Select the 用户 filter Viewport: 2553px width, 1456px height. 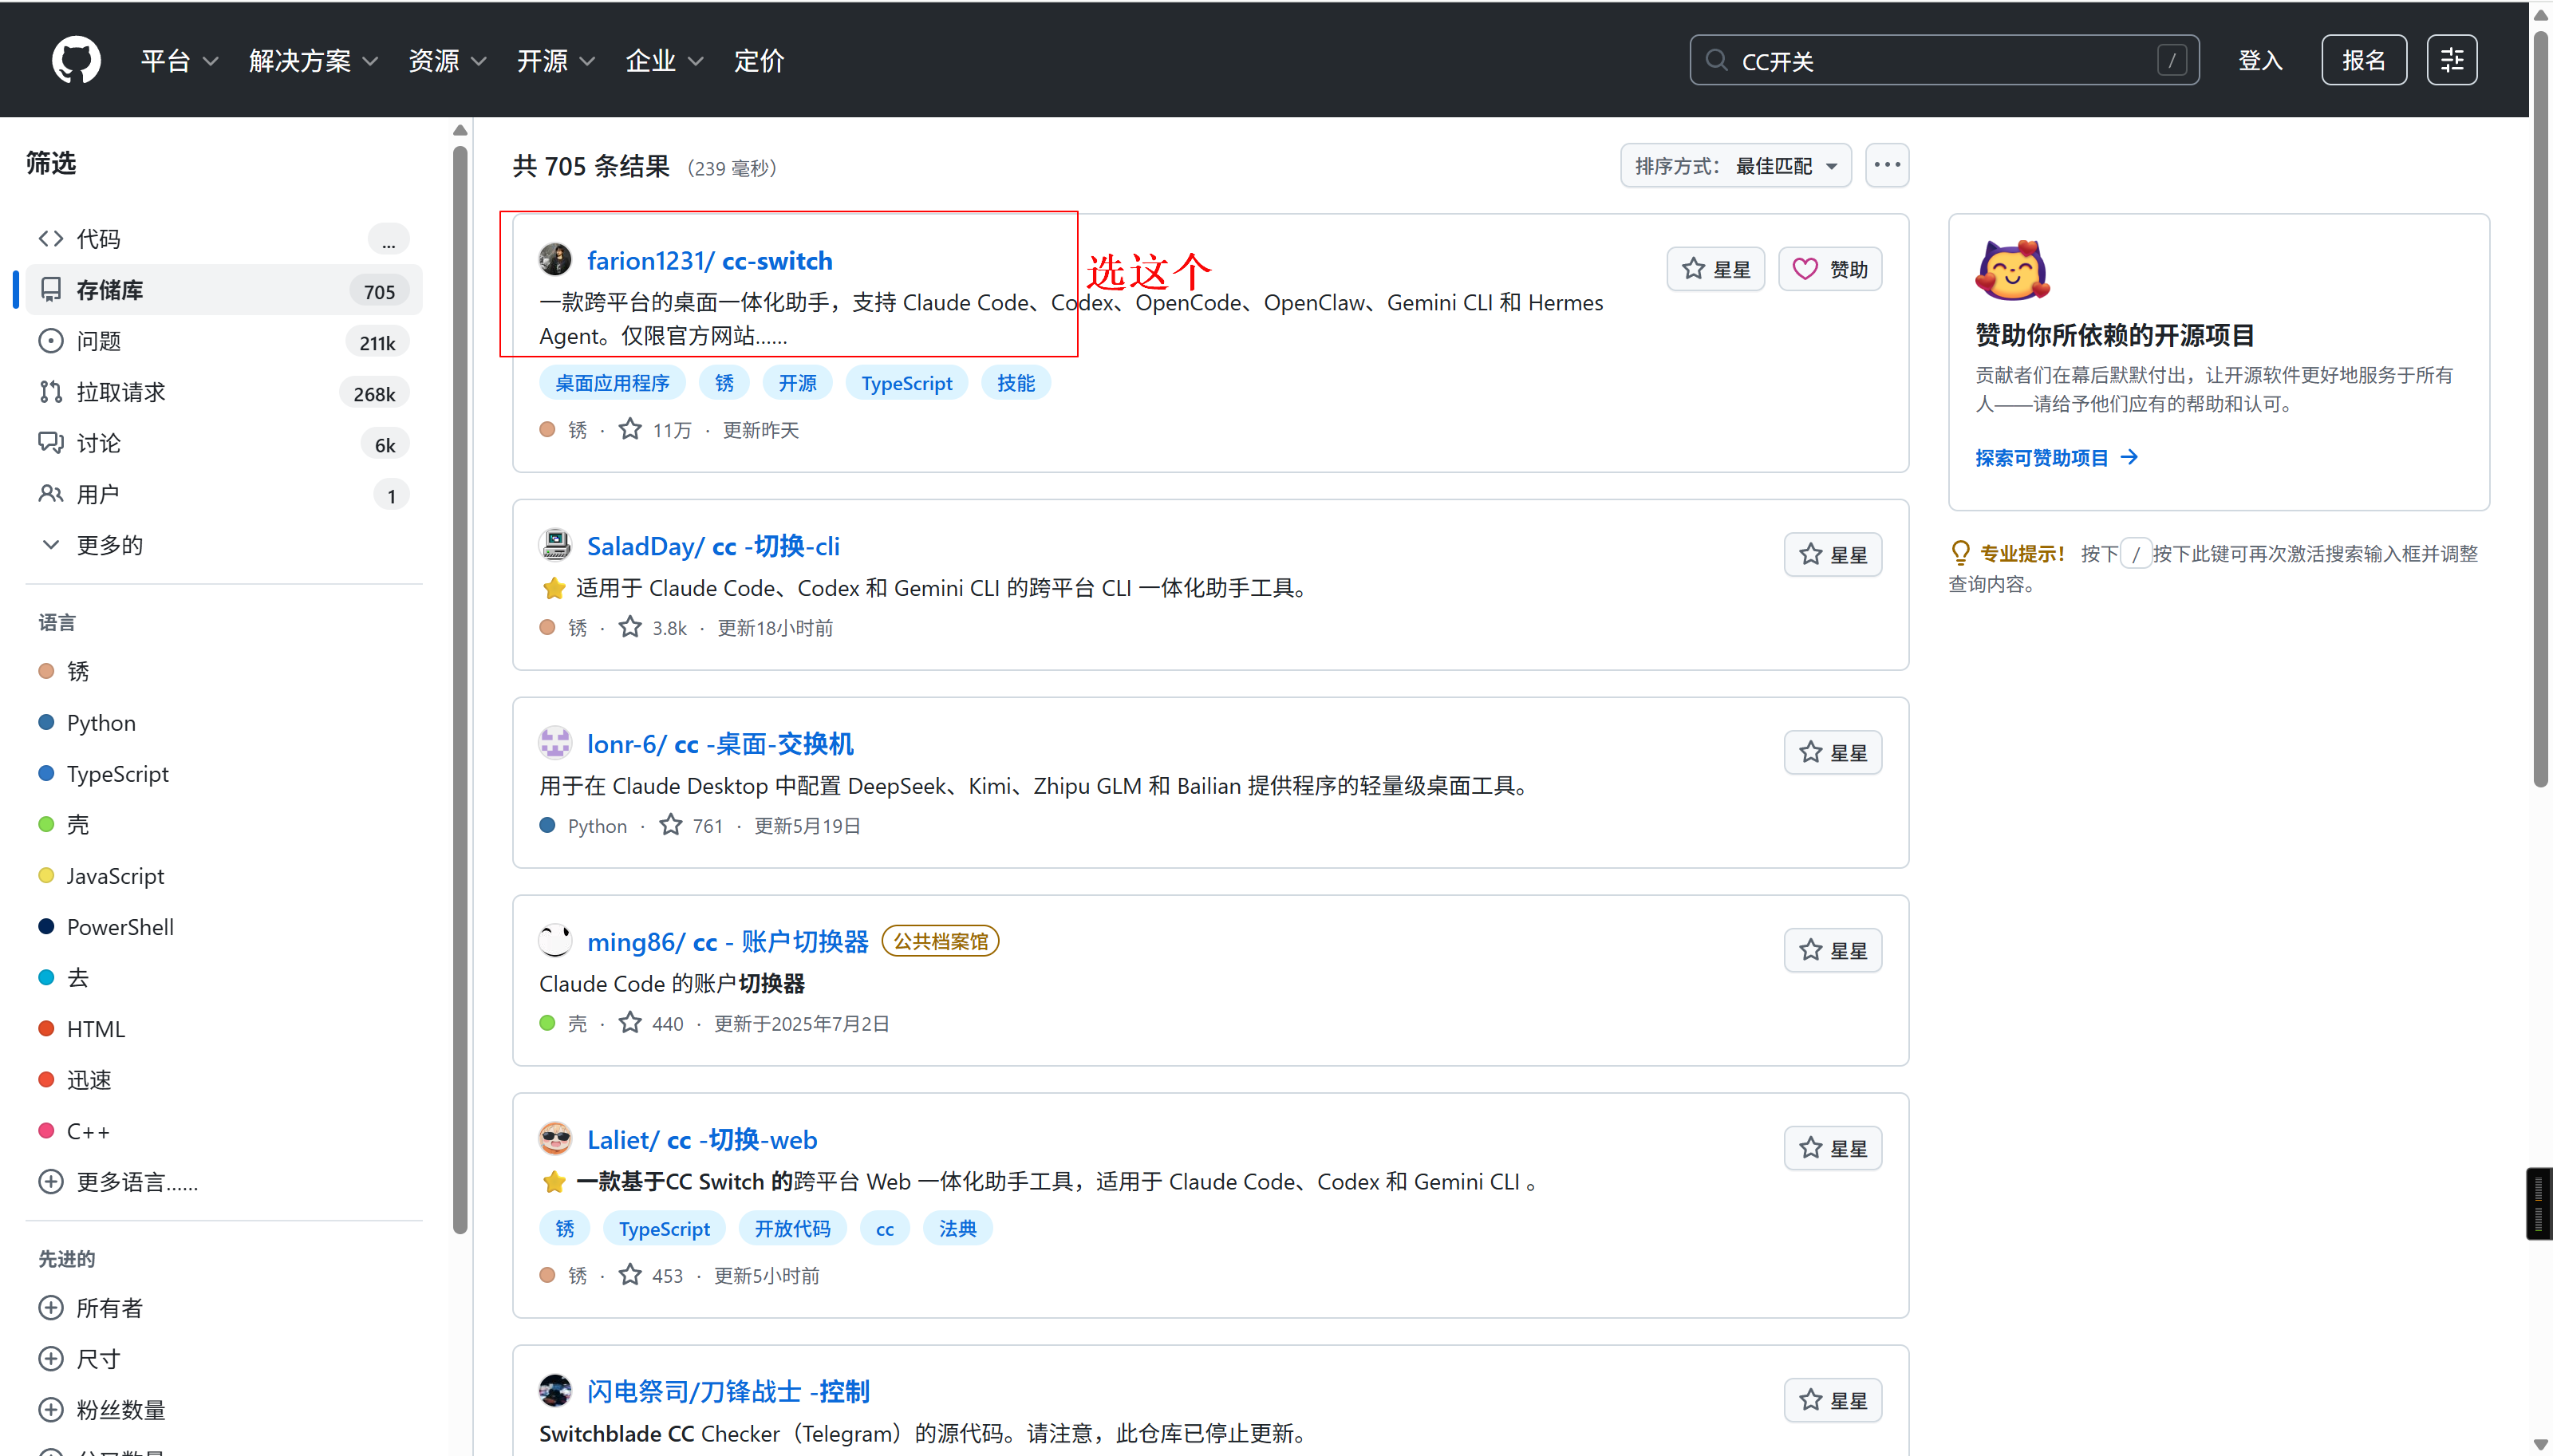[224, 494]
